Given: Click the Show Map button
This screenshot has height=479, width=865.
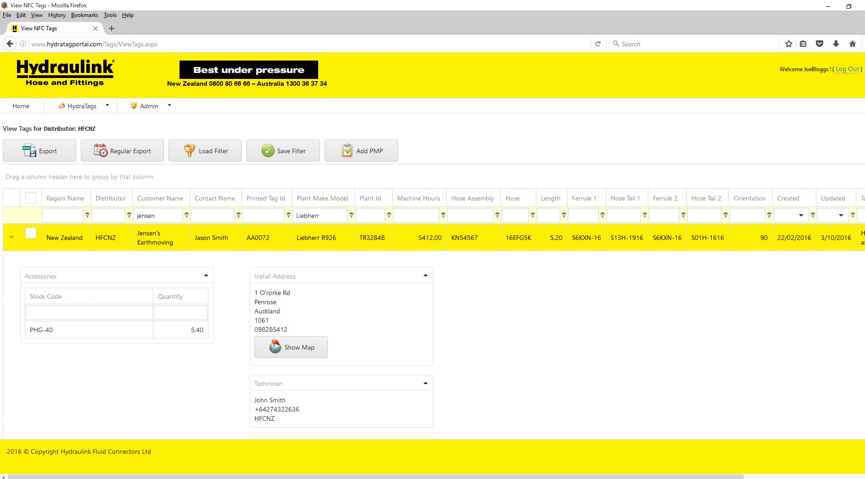Looking at the screenshot, I should [291, 347].
